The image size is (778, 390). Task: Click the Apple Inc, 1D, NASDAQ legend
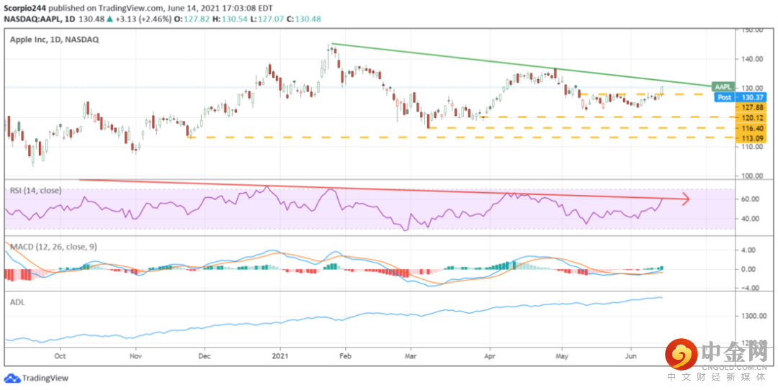point(54,39)
